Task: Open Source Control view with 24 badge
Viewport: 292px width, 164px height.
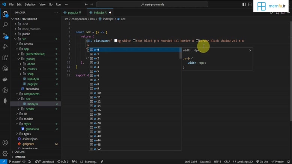Action: tap(5, 36)
